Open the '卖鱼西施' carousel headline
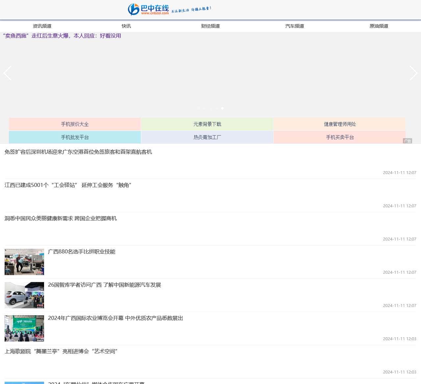421x384 pixels. (62, 36)
